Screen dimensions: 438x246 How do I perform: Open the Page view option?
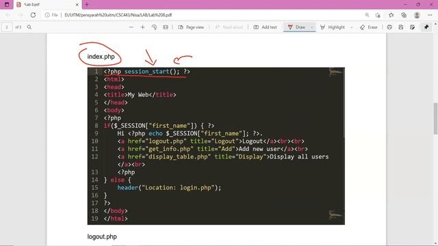click(191, 27)
